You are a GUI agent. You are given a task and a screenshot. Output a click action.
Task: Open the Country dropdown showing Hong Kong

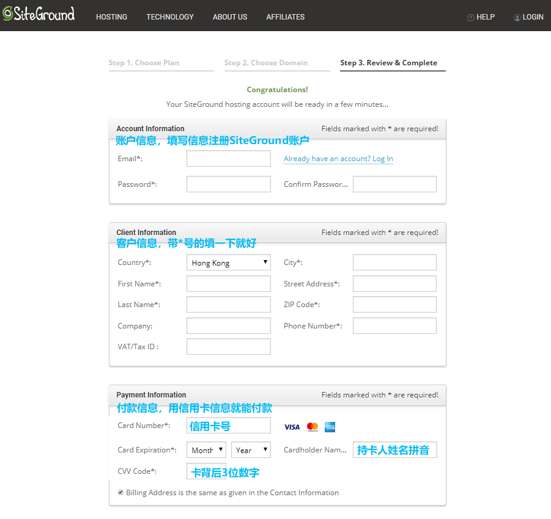(x=229, y=263)
